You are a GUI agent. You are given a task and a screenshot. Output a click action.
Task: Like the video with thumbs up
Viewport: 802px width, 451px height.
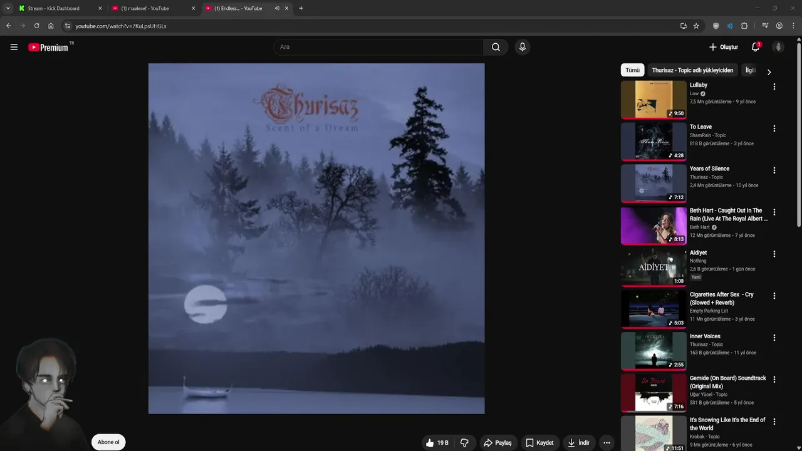[x=437, y=443]
